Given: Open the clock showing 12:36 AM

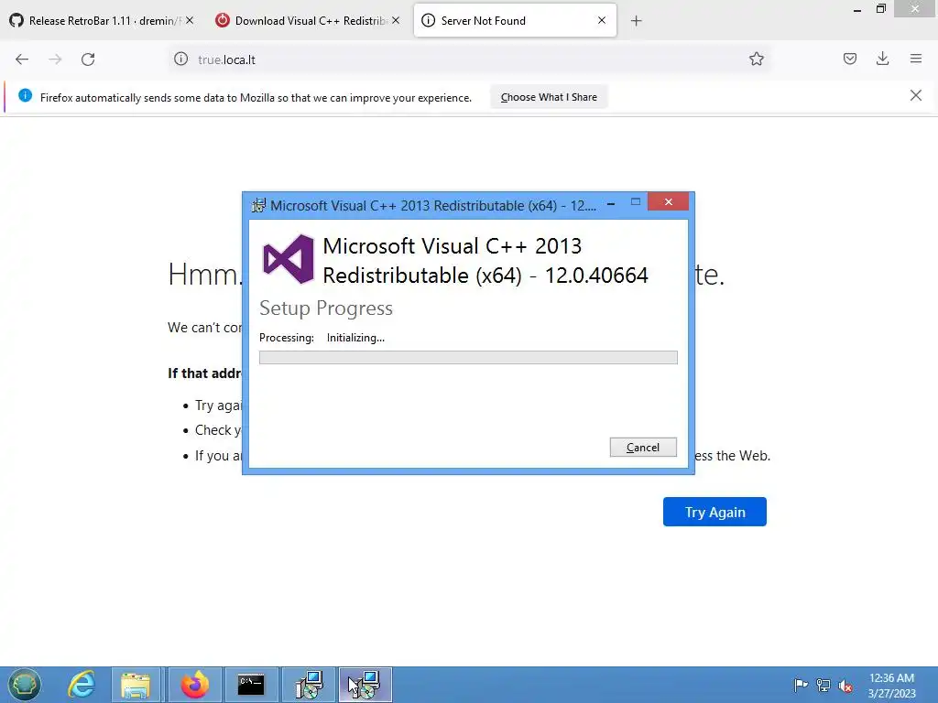Looking at the screenshot, I should (891, 685).
